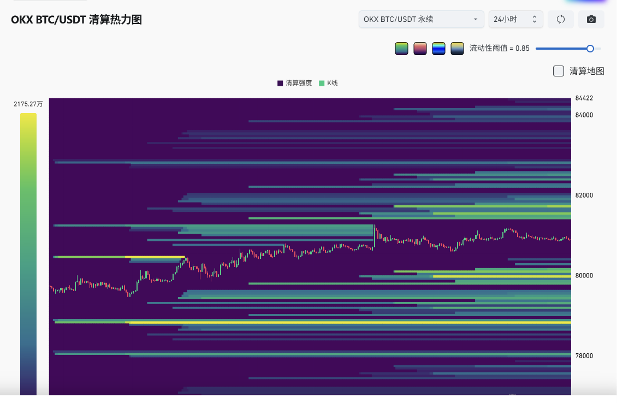
Task: Click the 84000 price axis label
Action: [x=584, y=115]
